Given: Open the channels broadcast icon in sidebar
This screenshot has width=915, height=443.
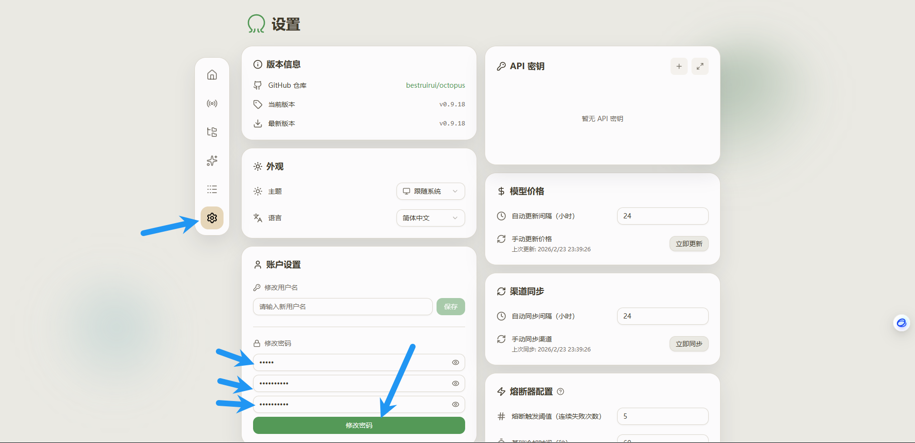Looking at the screenshot, I should coord(212,103).
